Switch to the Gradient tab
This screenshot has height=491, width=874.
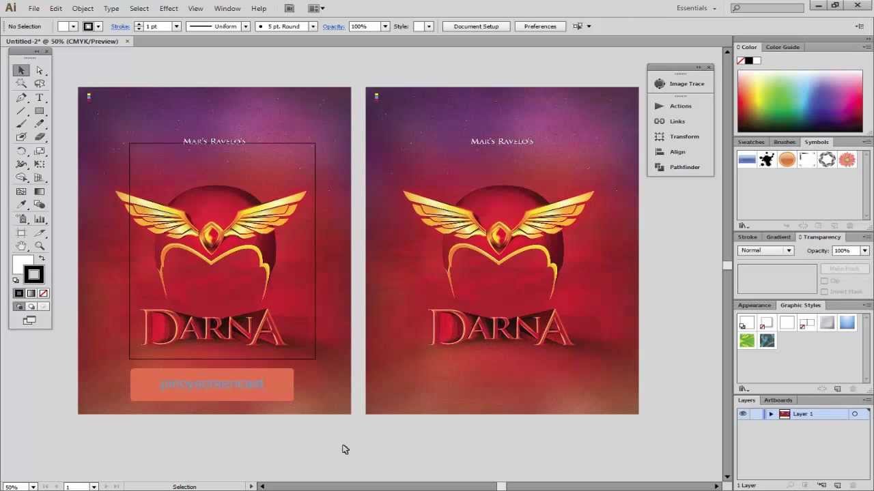tap(778, 237)
